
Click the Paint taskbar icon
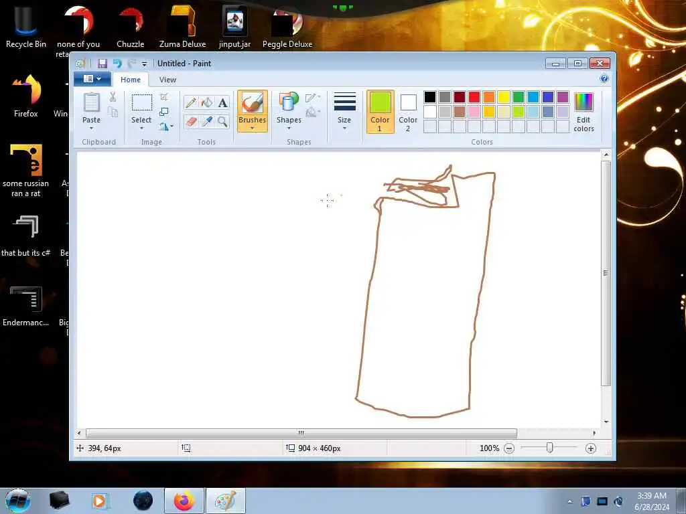(x=226, y=501)
